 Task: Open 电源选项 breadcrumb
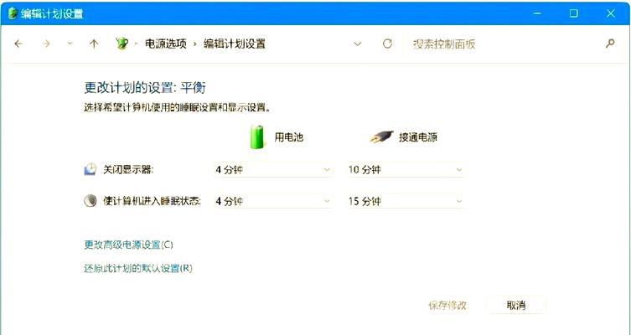coord(166,44)
